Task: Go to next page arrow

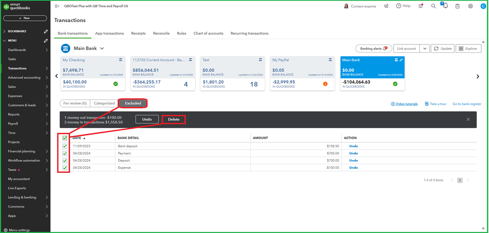Action: coord(468,180)
